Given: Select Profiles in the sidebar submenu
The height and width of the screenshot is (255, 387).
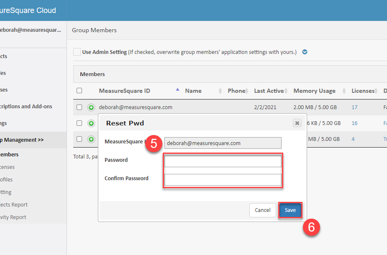Looking at the screenshot, I should [6, 179].
